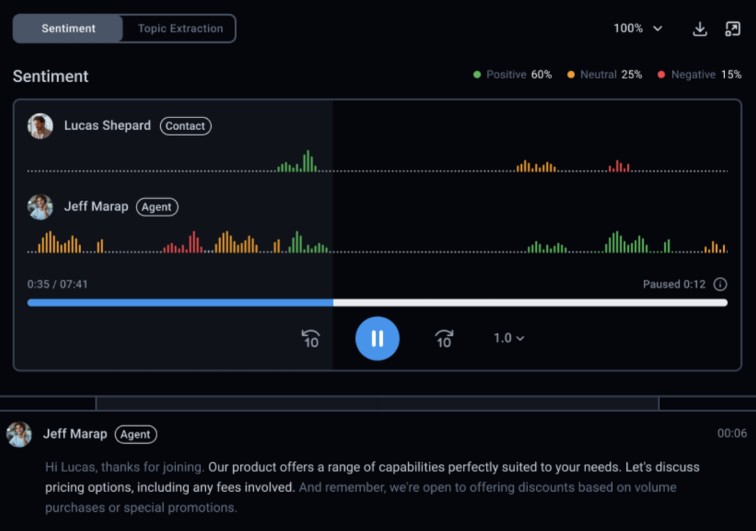Toggle the Positive 60% legend filter
The width and height of the screenshot is (756, 531).
[x=512, y=75]
